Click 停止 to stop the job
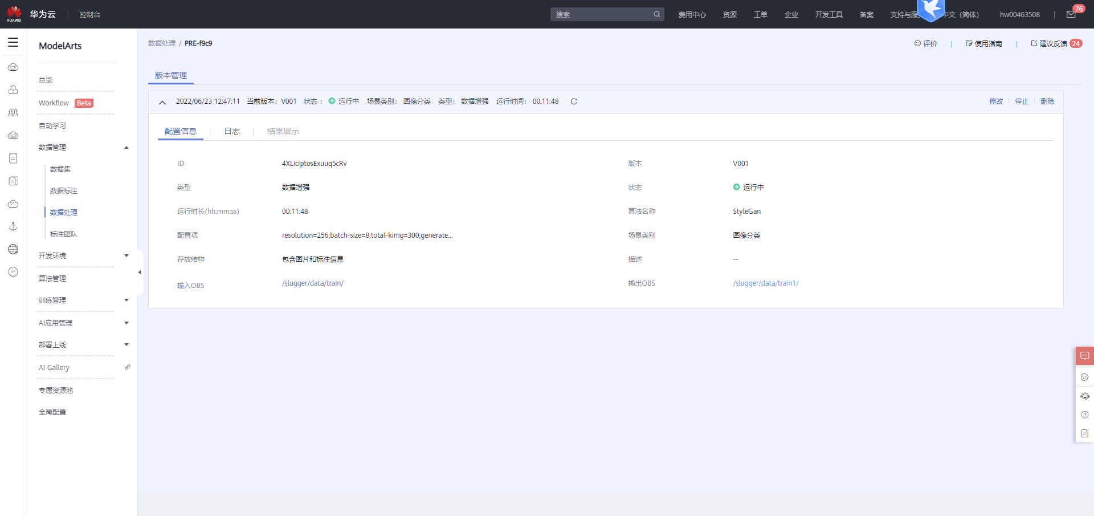Image resolution: width=1094 pixels, height=516 pixels. (x=1022, y=101)
